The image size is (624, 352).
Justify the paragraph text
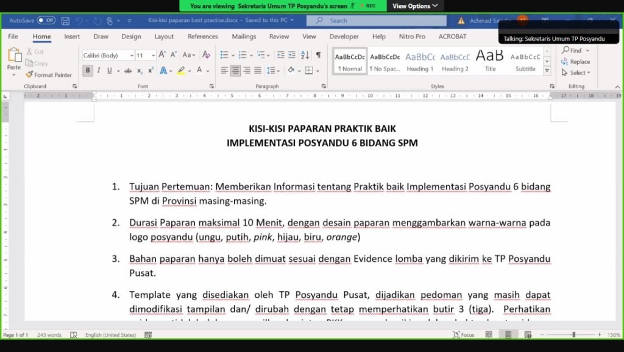click(x=258, y=71)
